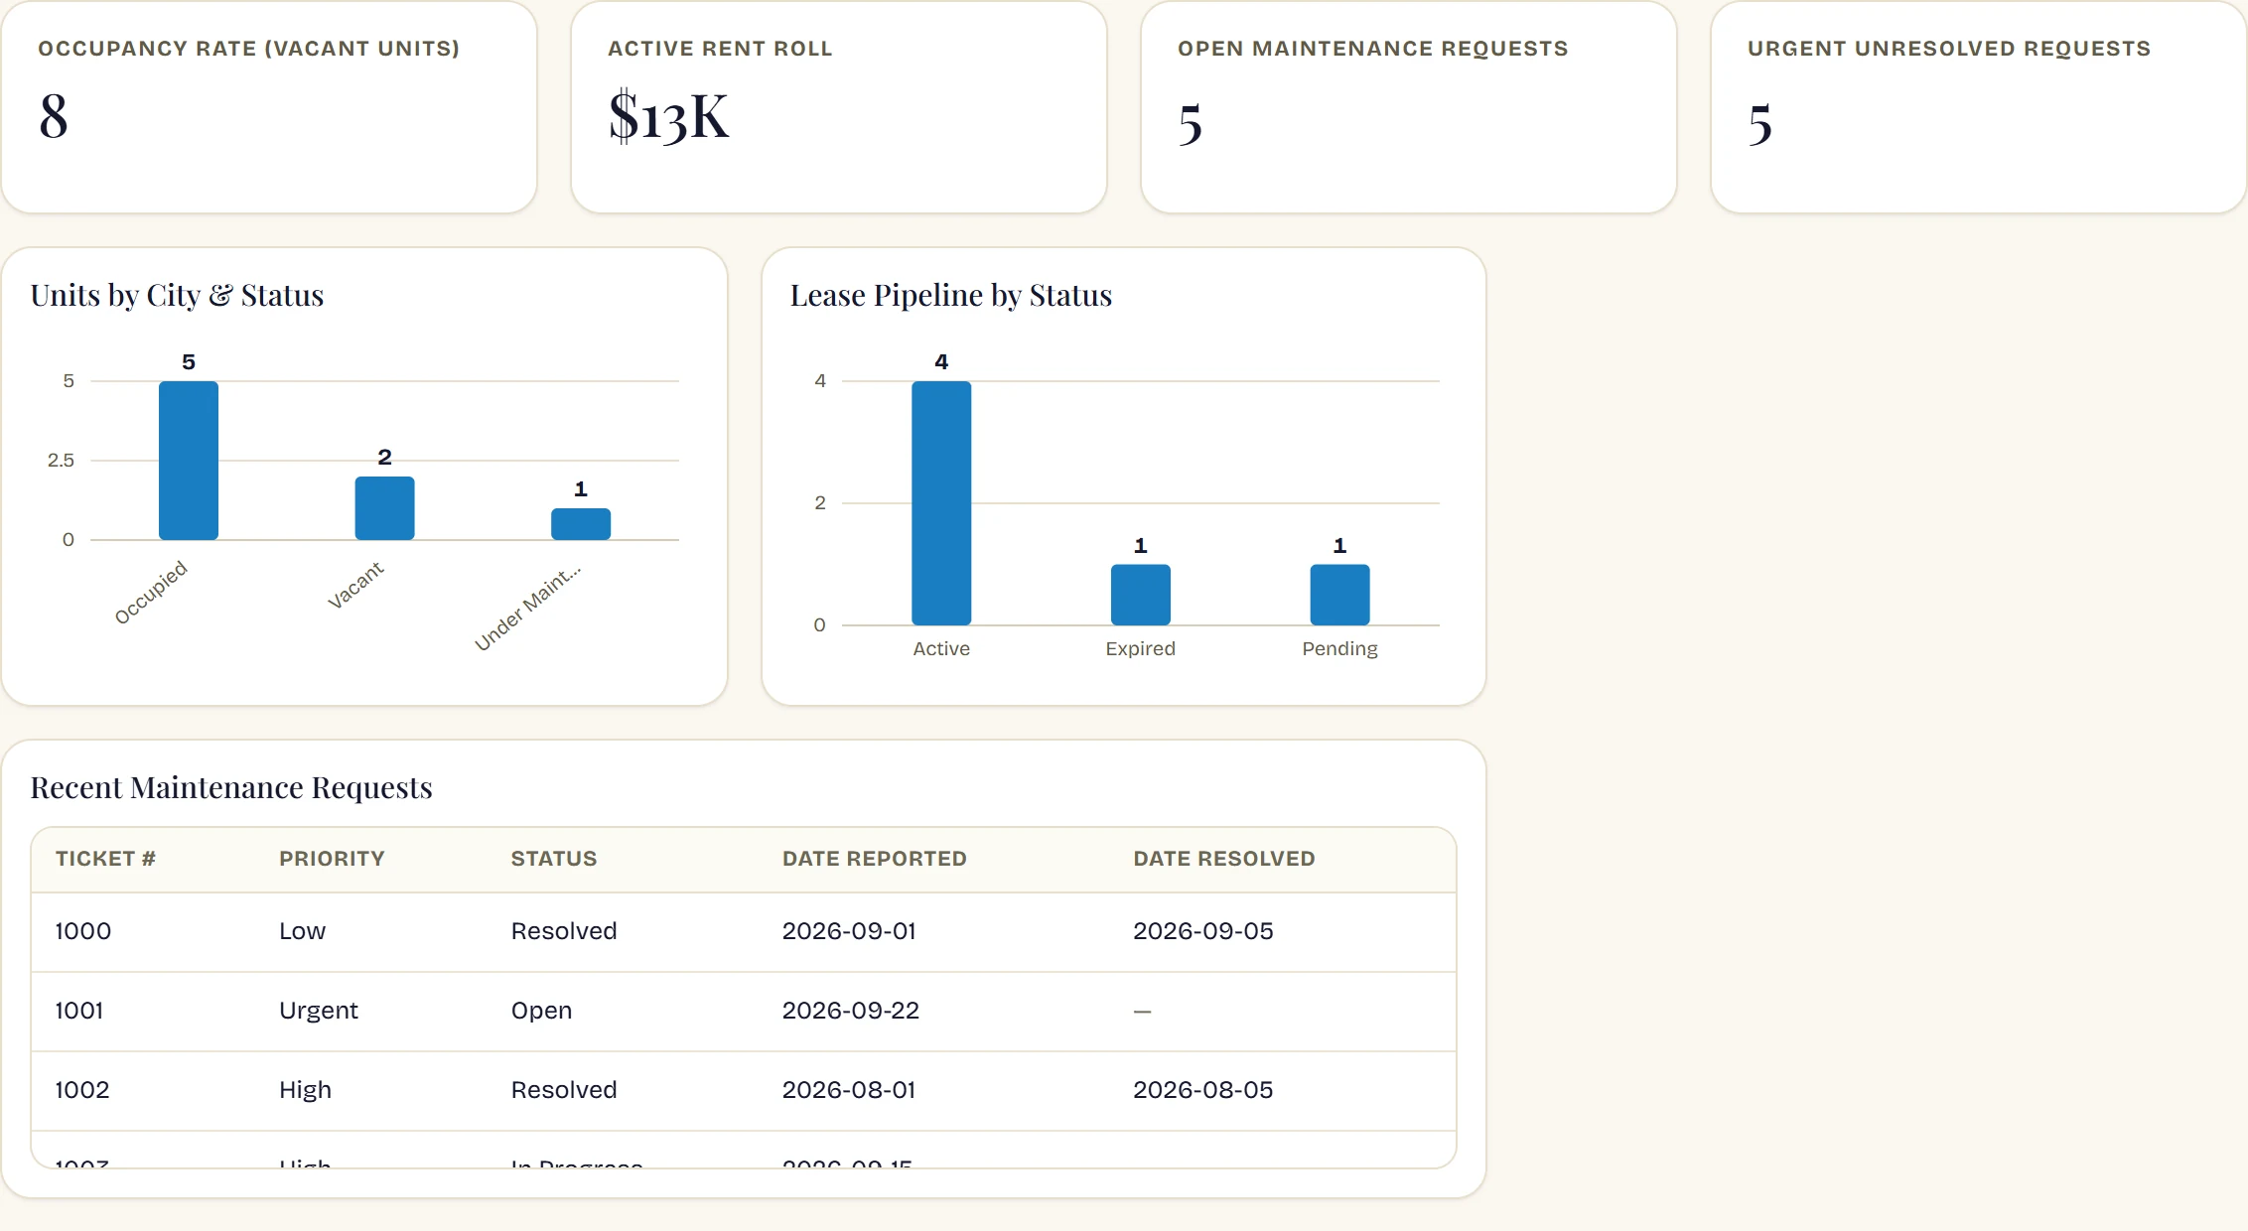Click the dash resolved cell of ticket 1001
The image size is (2248, 1231).
tap(1142, 1012)
